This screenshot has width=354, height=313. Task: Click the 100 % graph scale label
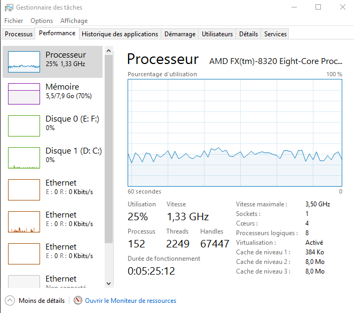tap(334, 74)
